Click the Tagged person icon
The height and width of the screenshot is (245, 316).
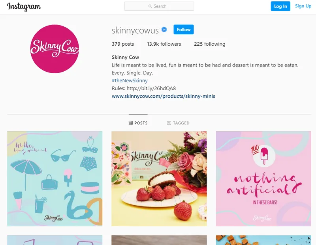(x=169, y=123)
